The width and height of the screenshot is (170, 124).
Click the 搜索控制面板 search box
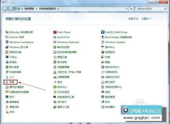coord(151,9)
